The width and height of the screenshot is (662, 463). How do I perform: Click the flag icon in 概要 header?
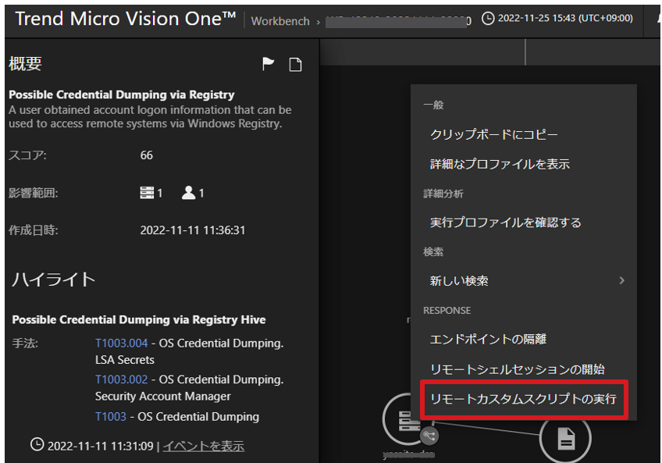coord(269,65)
